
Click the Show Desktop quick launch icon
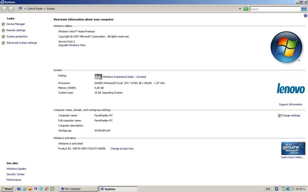click(19, 189)
